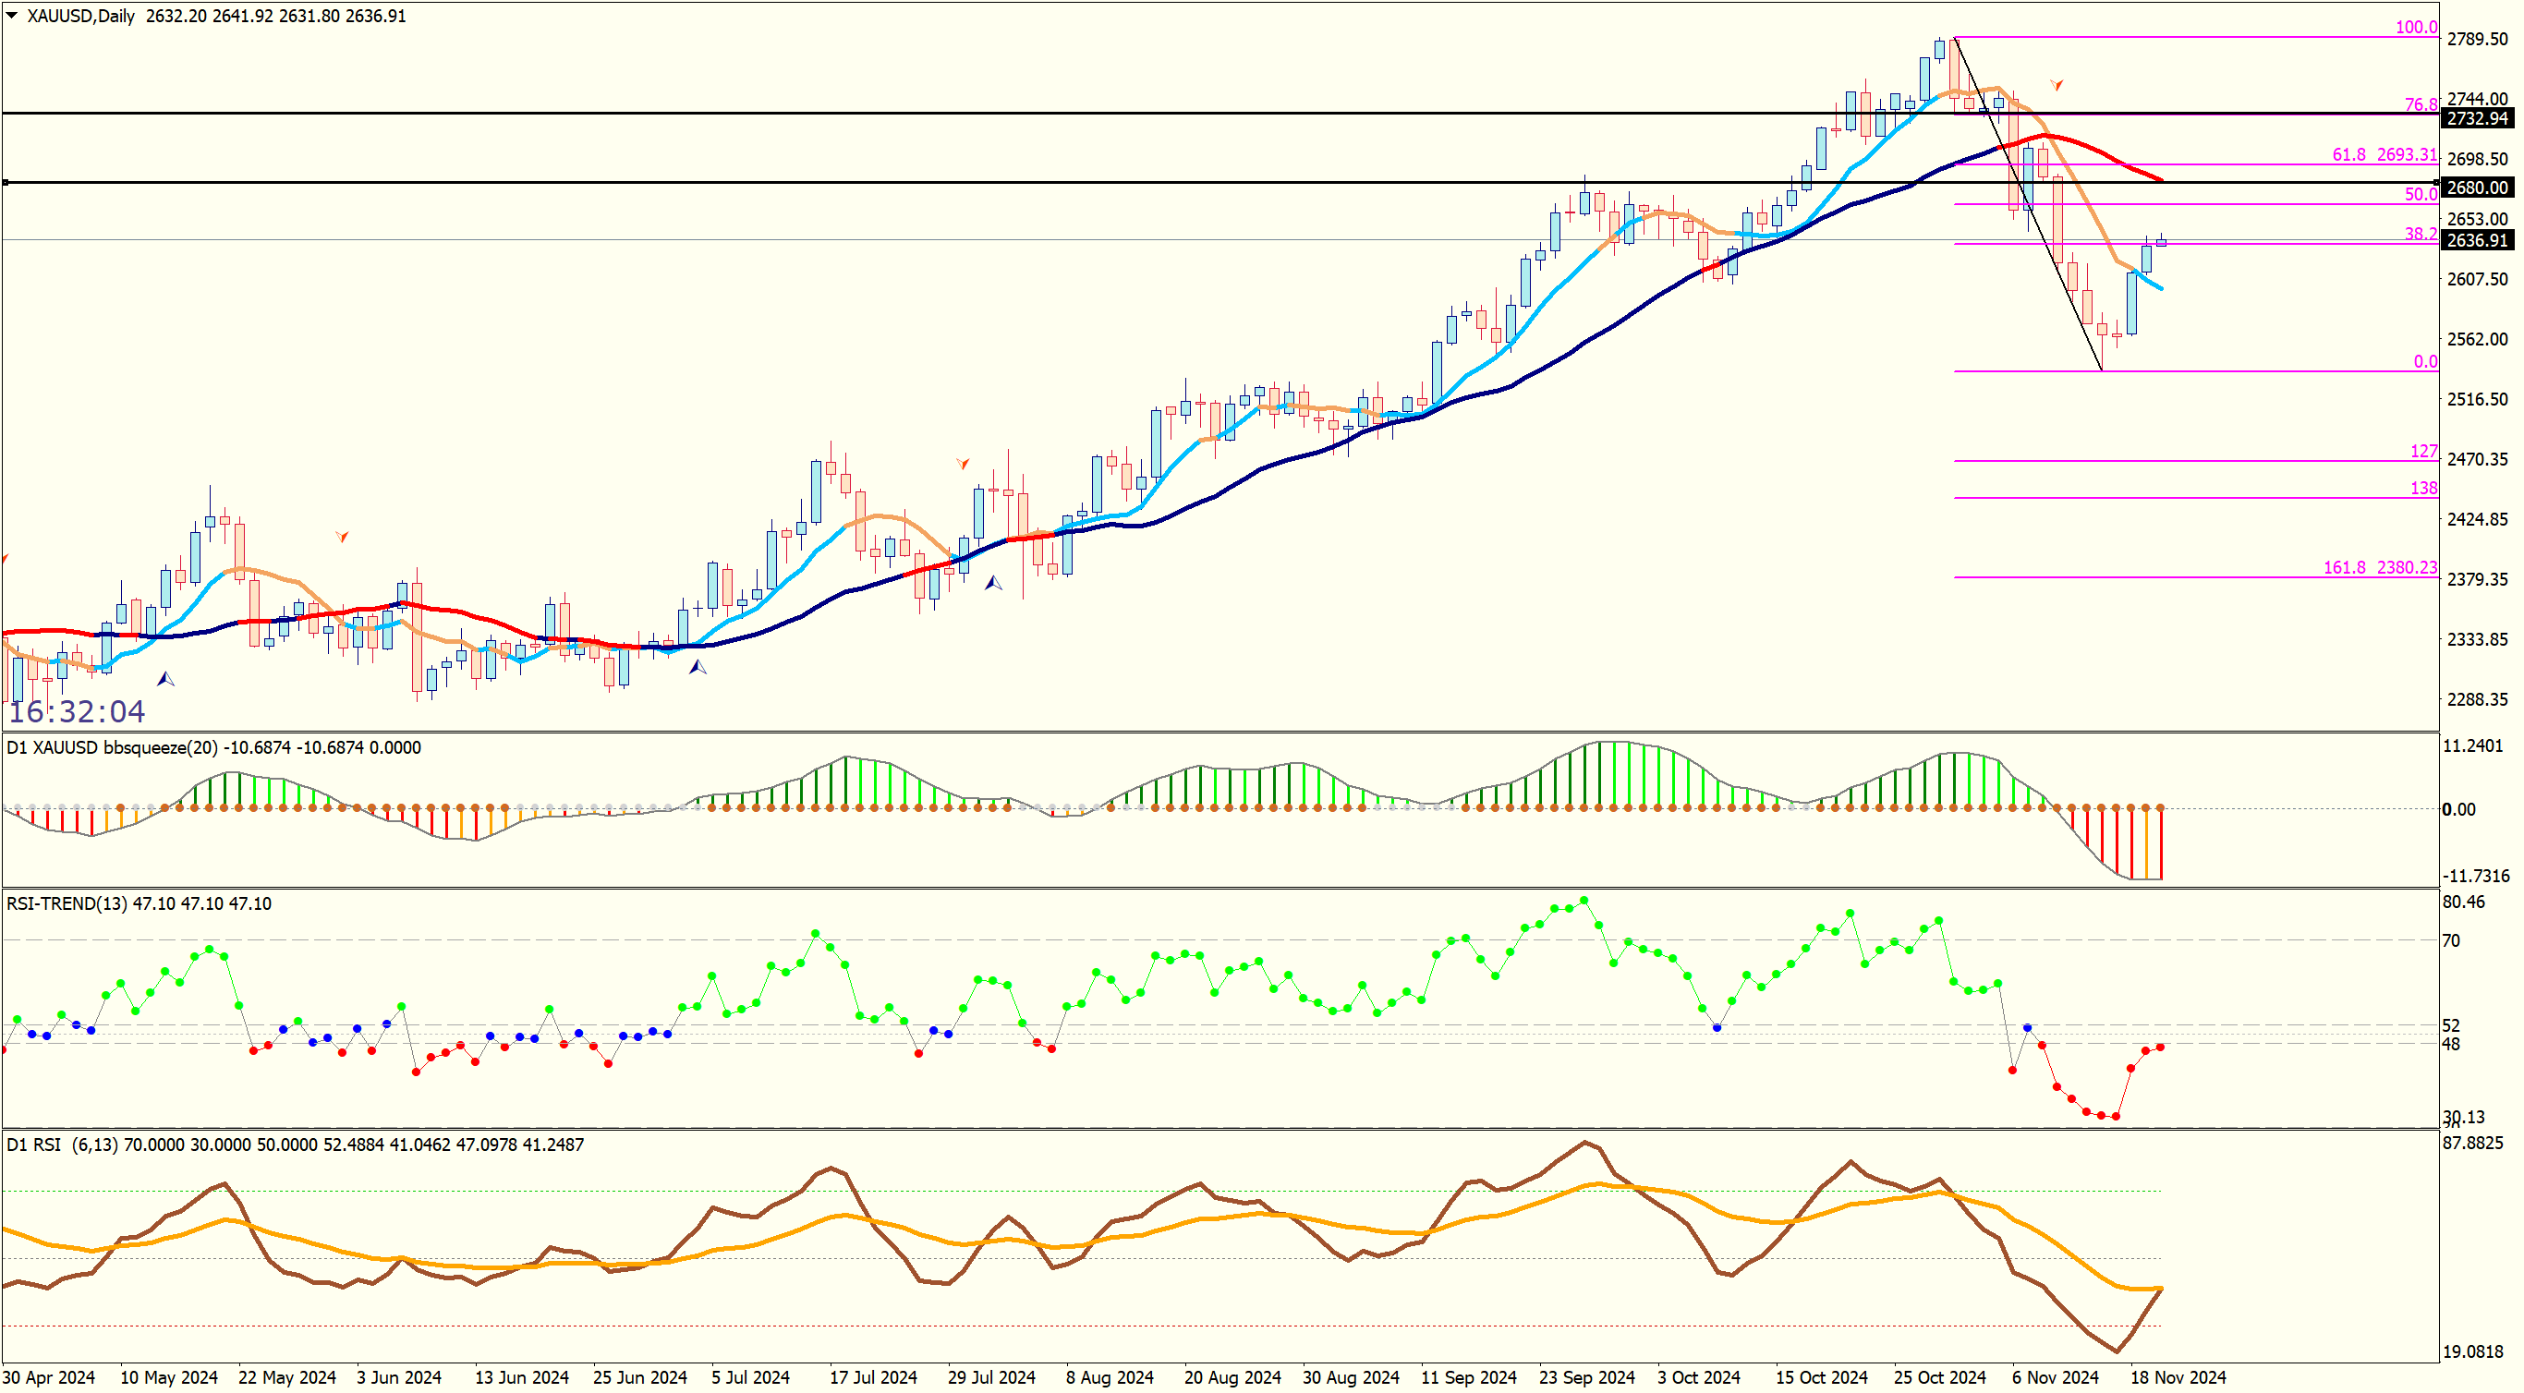Click the blue up arrow below the late July candles

(x=993, y=583)
